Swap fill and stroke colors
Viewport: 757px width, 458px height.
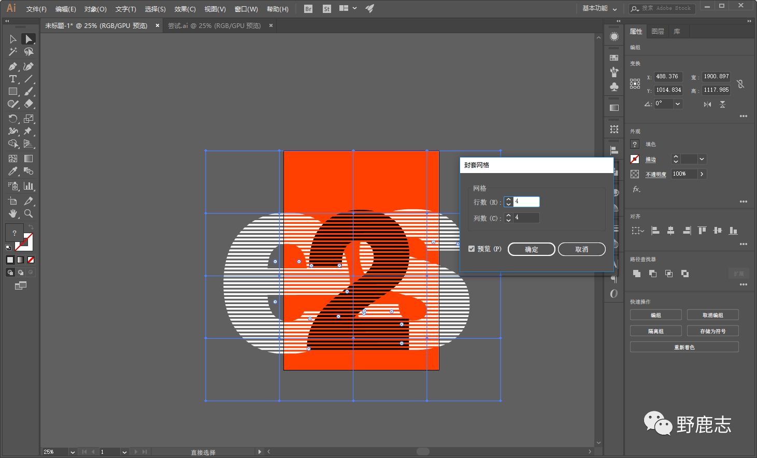click(x=31, y=227)
